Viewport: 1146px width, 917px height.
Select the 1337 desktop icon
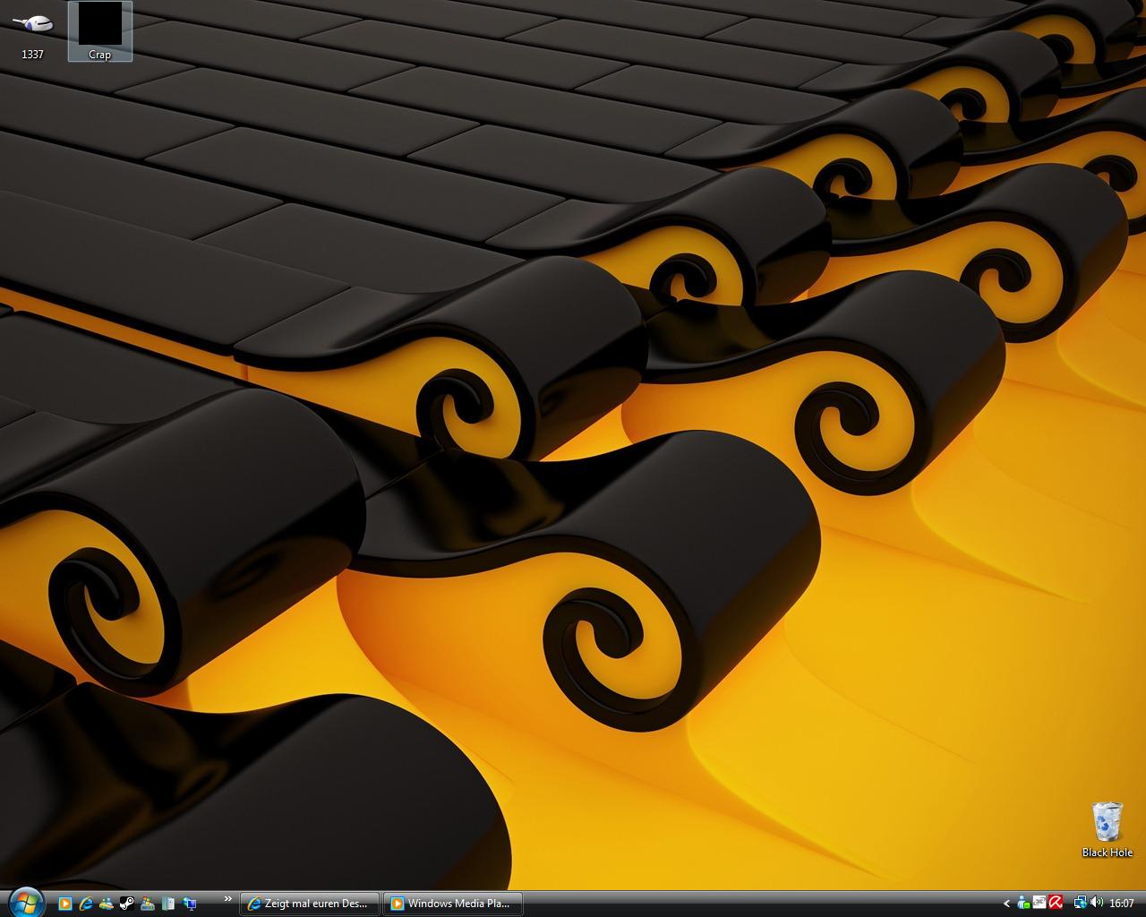coord(32,33)
